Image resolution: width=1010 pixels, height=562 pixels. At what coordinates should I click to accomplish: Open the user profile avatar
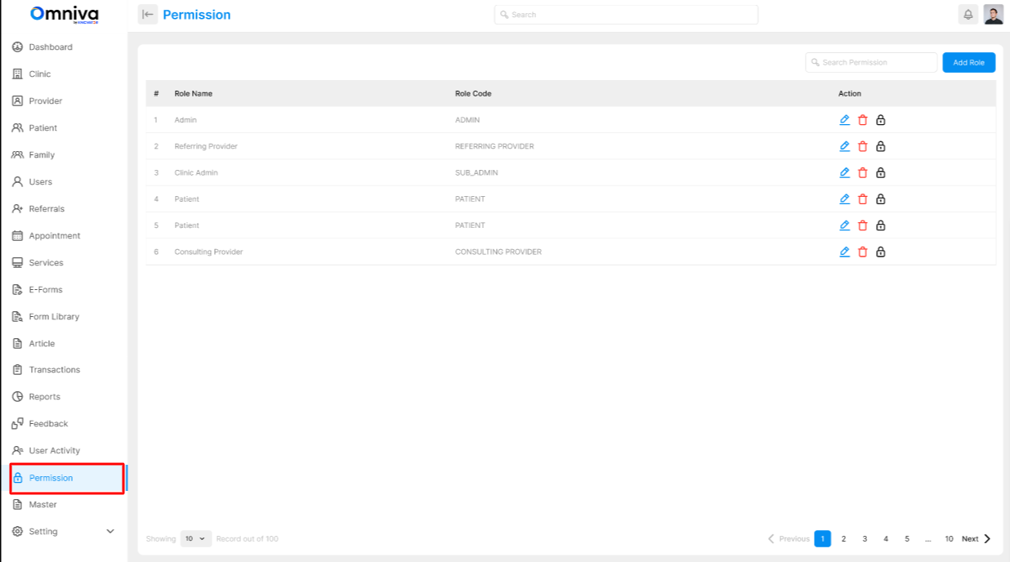pyautogui.click(x=993, y=15)
